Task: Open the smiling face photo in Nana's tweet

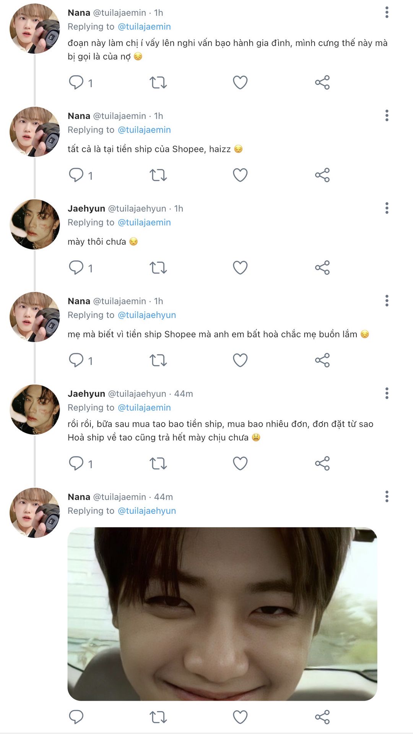Action: 222,614
